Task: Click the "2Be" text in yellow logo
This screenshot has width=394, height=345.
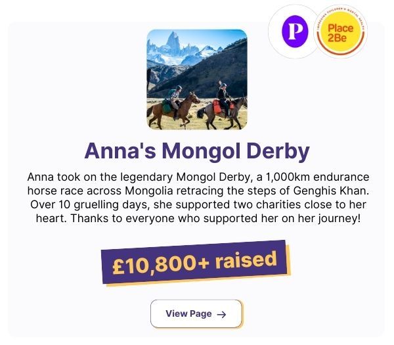Action: point(340,39)
